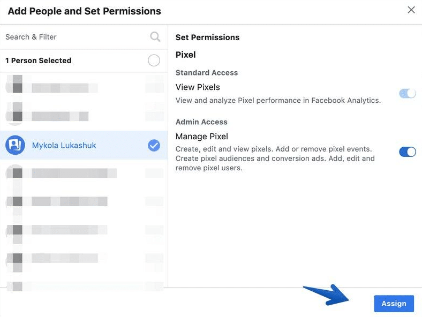Tick the circle next to 1 Person Selected
Screen dimensions: 422x317
point(154,61)
